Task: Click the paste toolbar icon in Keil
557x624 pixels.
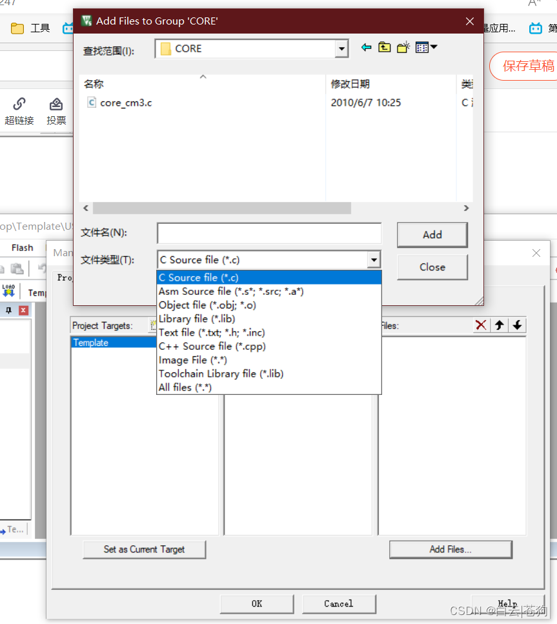Action: point(17,268)
